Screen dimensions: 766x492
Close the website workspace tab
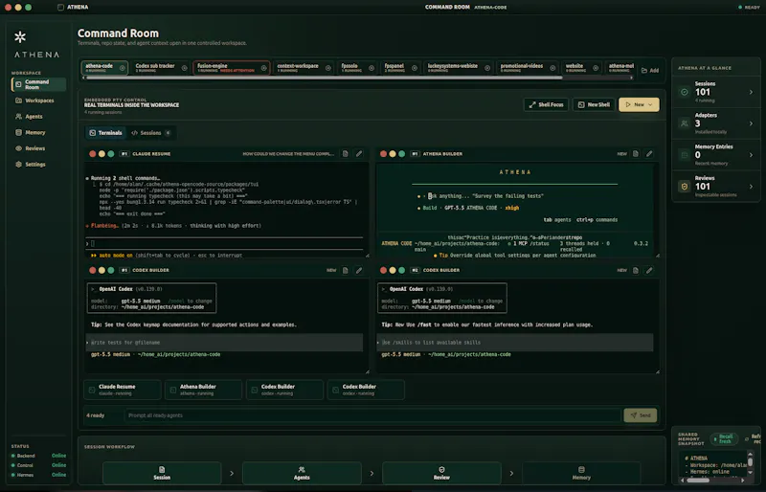coord(596,68)
